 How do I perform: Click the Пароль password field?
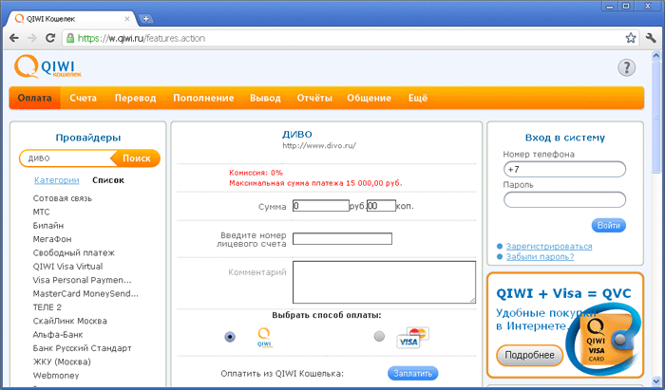[x=564, y=200]
